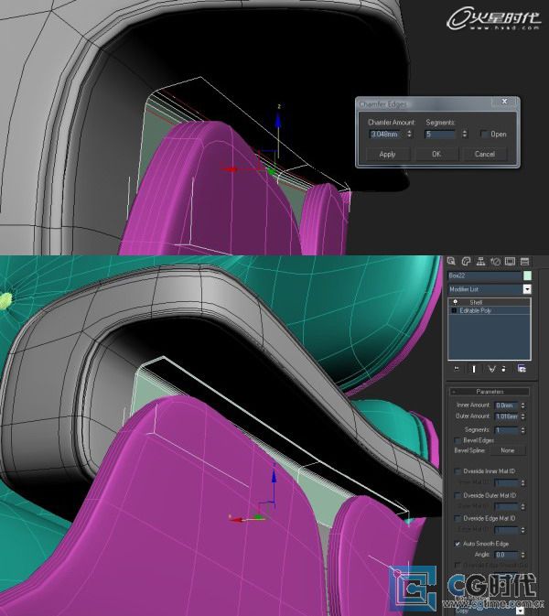This screenshot has height=616, width=549.
Task: Open the dropdown arrow at panel bottom
Action: (520, 611)
